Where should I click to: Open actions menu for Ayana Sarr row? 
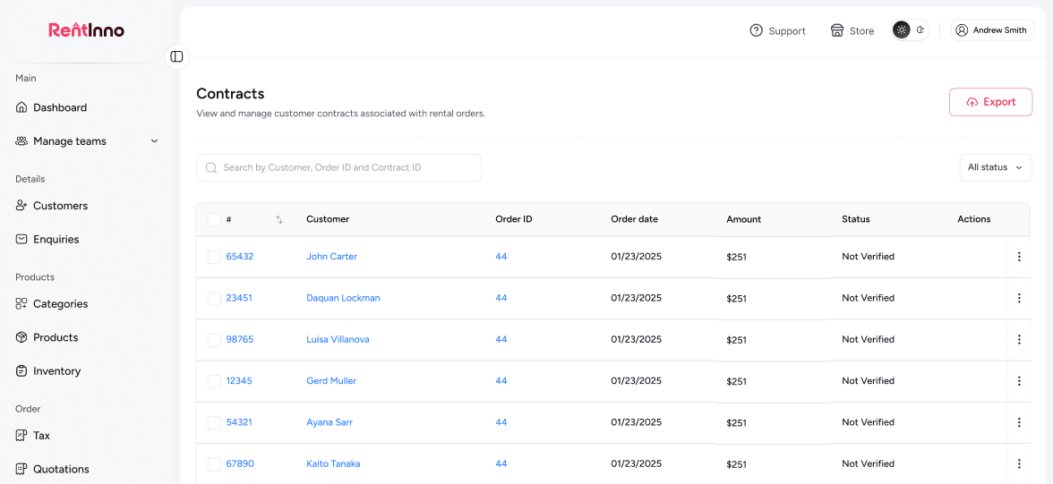(1019, 422)
